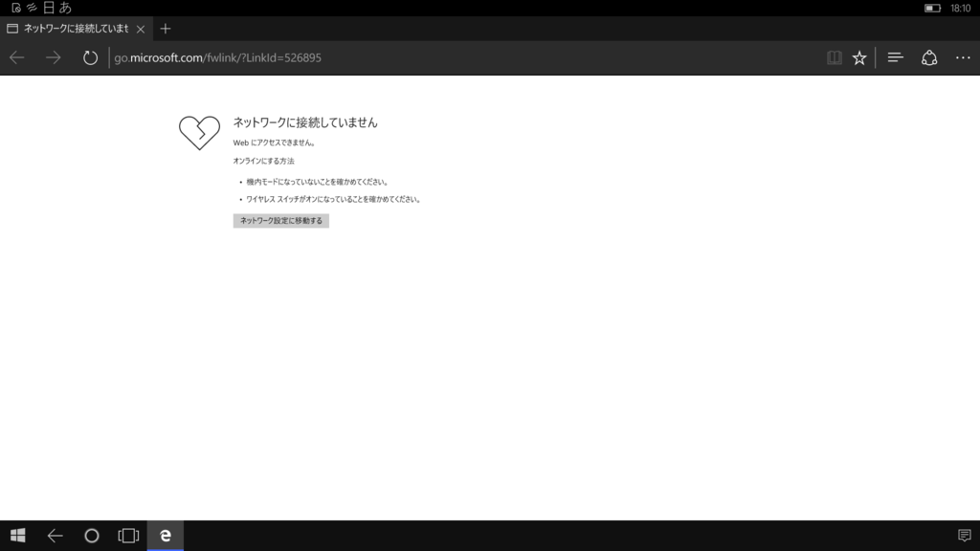Click the browser forward arrow
This screenshot has width=980, height=551.
click(54, 57)
